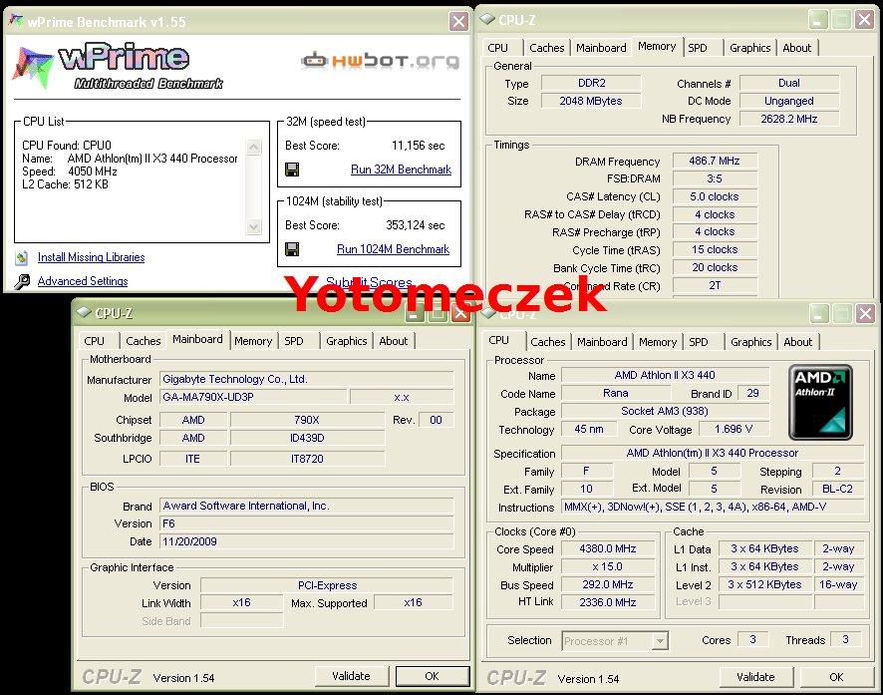Image resolution: width=883 pixels, height=695 pixels.
Task: Click the CAS# Latency 5.0 clocks value
Action: 714,196
